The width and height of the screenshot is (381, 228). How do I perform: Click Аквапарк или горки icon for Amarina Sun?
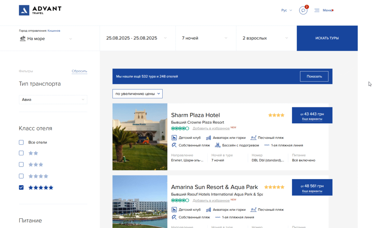[x=208, y=210]
